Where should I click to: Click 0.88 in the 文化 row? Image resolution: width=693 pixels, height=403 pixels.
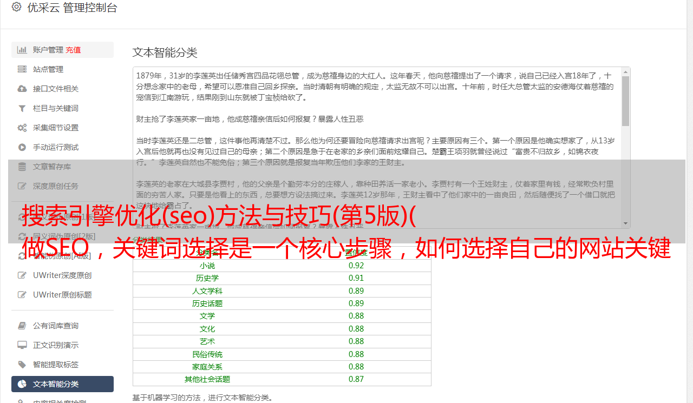pyautogui.click(x=356, y=329)
